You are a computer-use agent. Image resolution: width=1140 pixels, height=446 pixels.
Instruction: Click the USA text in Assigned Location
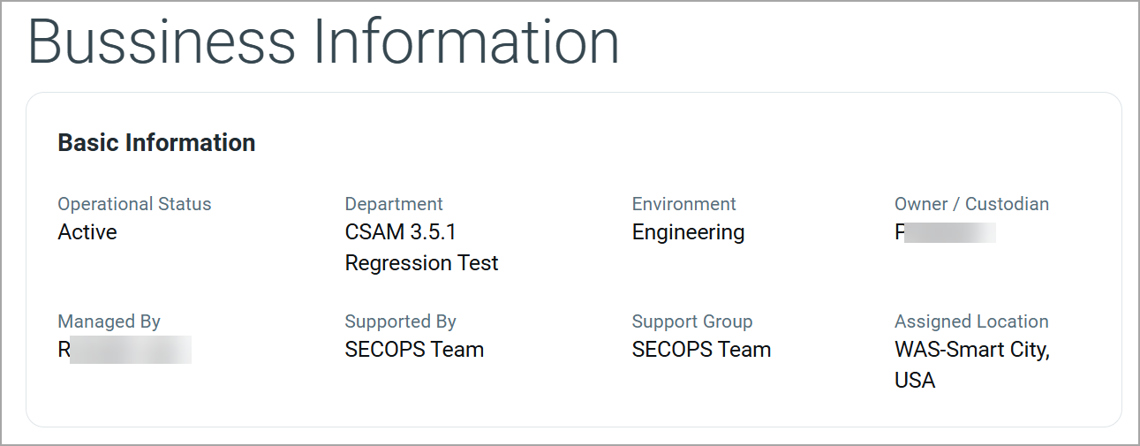[x=915, y=381]
